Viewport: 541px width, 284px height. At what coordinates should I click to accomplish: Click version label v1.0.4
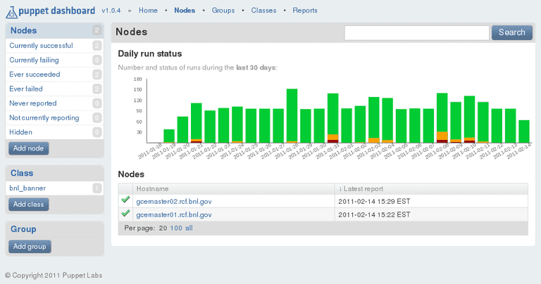111,11
